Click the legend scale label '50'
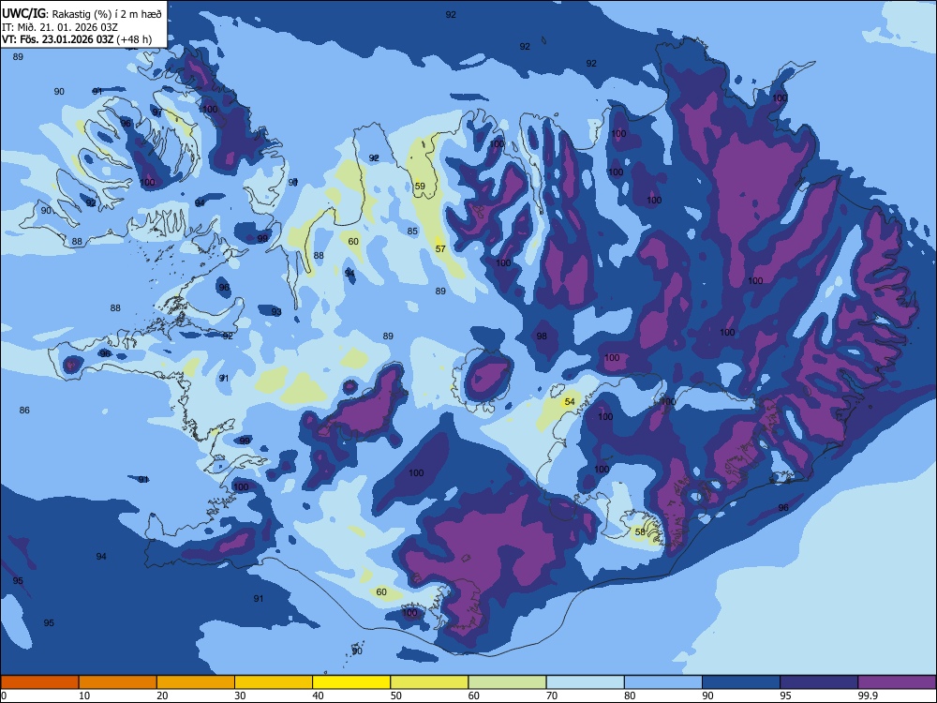This screenshot has width=937, height=703. coord(395,696)
